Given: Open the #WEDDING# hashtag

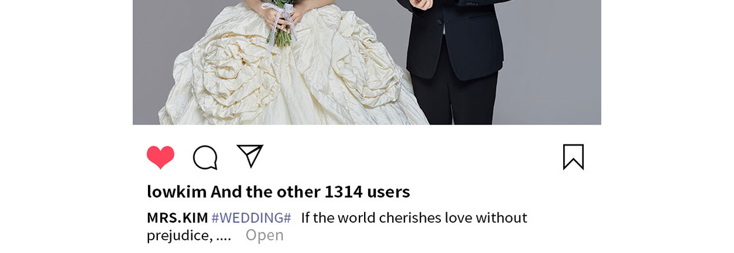Looking at the screenshot, I should [251, 218].
